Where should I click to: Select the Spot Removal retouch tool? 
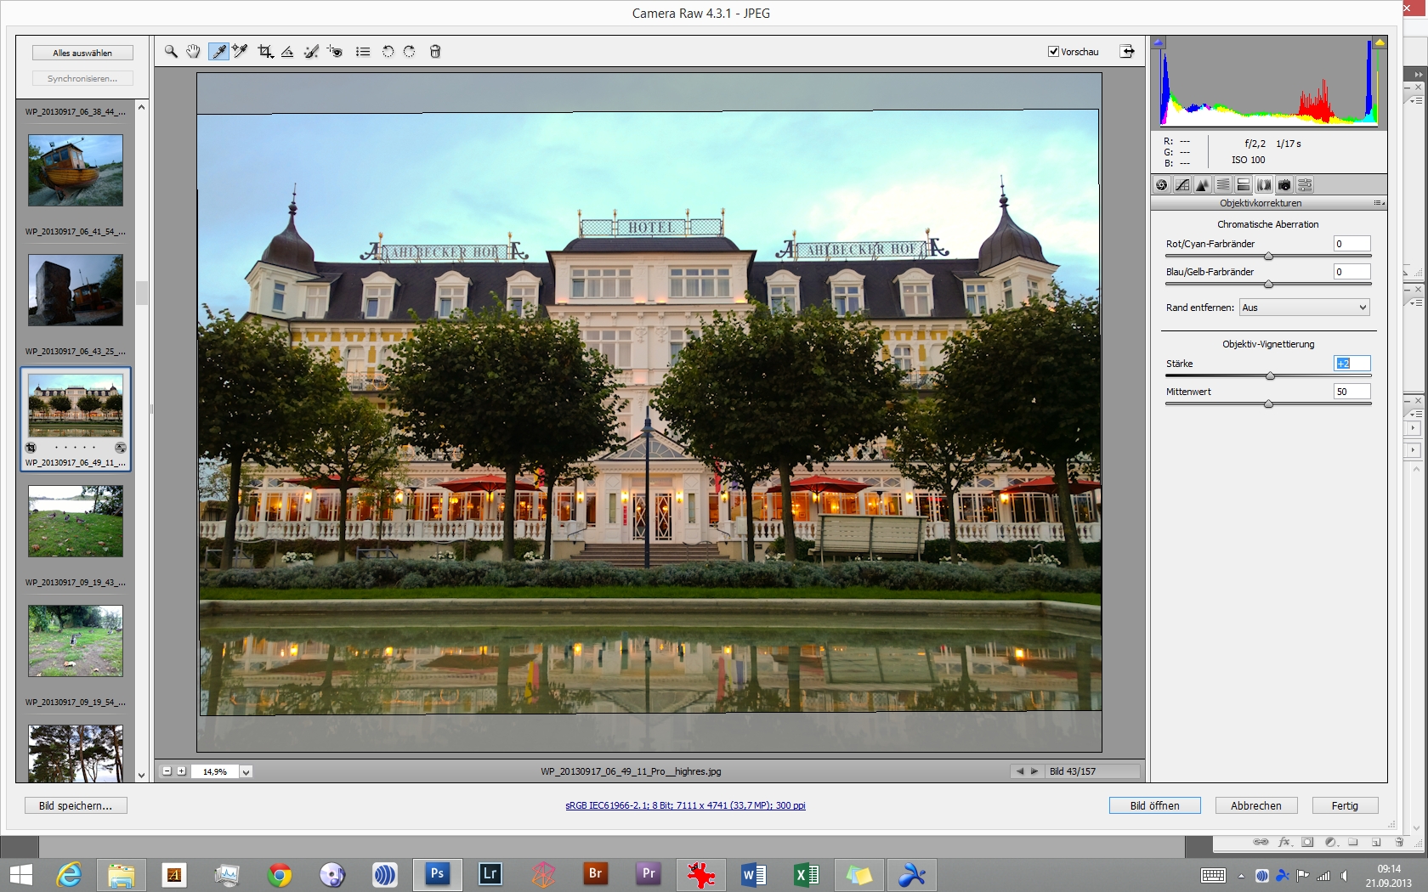[311, 52]
